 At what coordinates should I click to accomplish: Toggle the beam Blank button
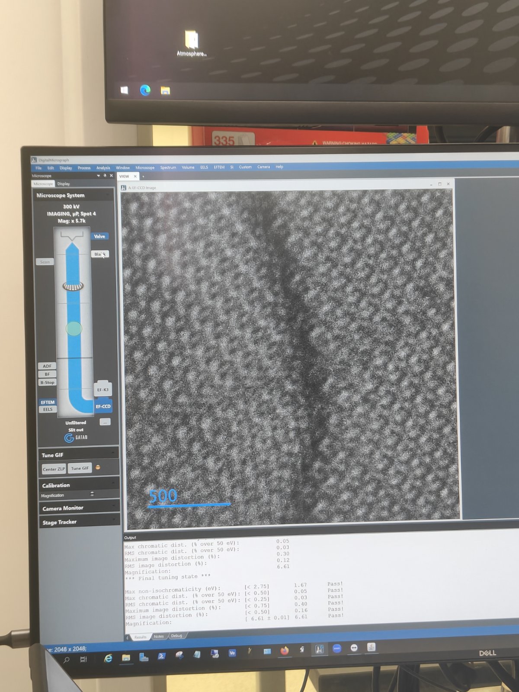click(100, 254)
